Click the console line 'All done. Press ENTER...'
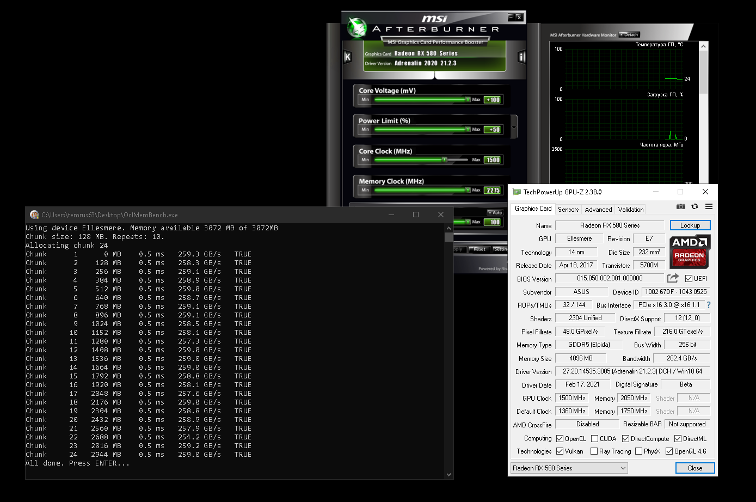Viewport: 756px width, 502px height. click(78, 463)
